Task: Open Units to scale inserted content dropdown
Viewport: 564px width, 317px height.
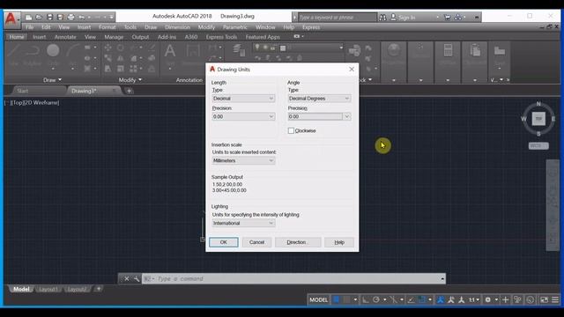Action: [243, 160]
